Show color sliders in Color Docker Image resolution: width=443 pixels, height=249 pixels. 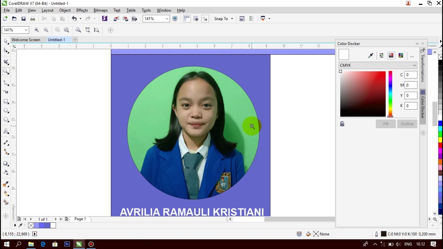pyautogui.click(x=381, y=55)
